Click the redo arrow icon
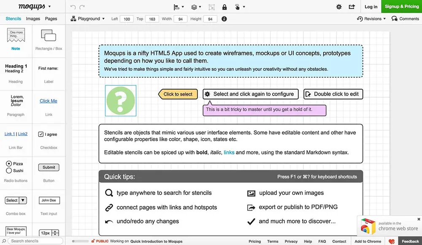This screenshot has width=422, height=245. tap(82, 7)
